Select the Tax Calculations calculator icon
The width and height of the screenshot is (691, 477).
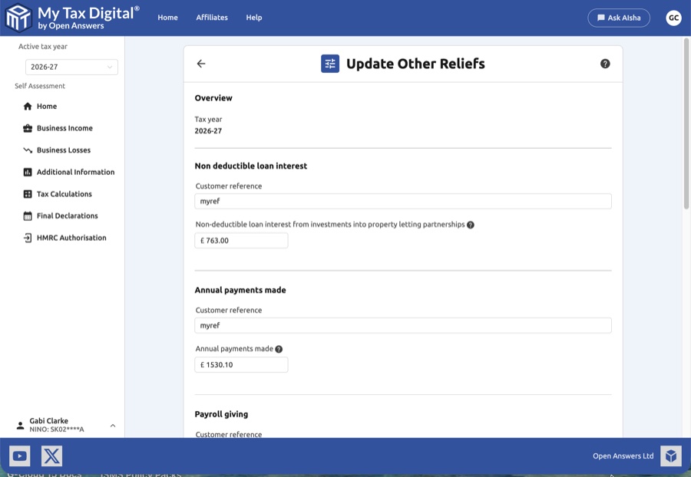coord(27,193)
